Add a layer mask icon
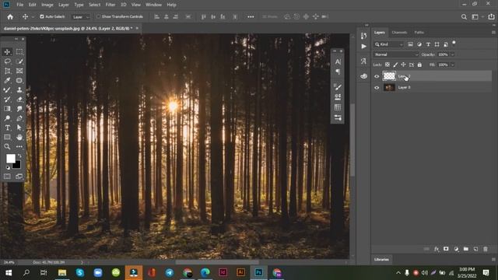Screen dimensions: 498x280 tap(446, 249)
